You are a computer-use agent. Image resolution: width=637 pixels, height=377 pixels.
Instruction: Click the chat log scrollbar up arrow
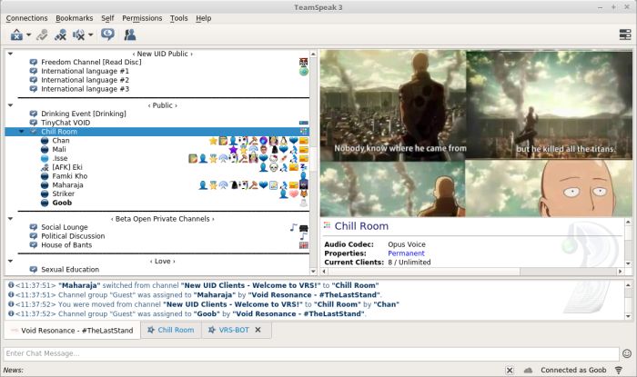pos(628,285)
